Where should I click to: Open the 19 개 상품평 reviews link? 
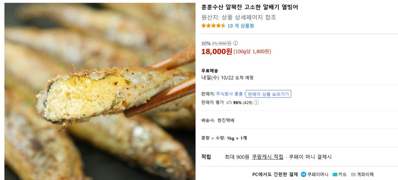[x=240, y=26]
